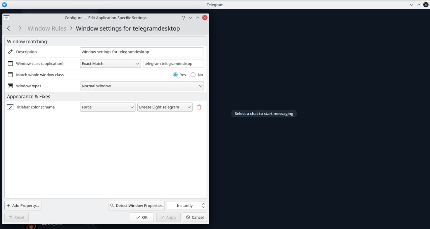430x229 pixels.
Task: Click the Add Property button
Action: 23,205
